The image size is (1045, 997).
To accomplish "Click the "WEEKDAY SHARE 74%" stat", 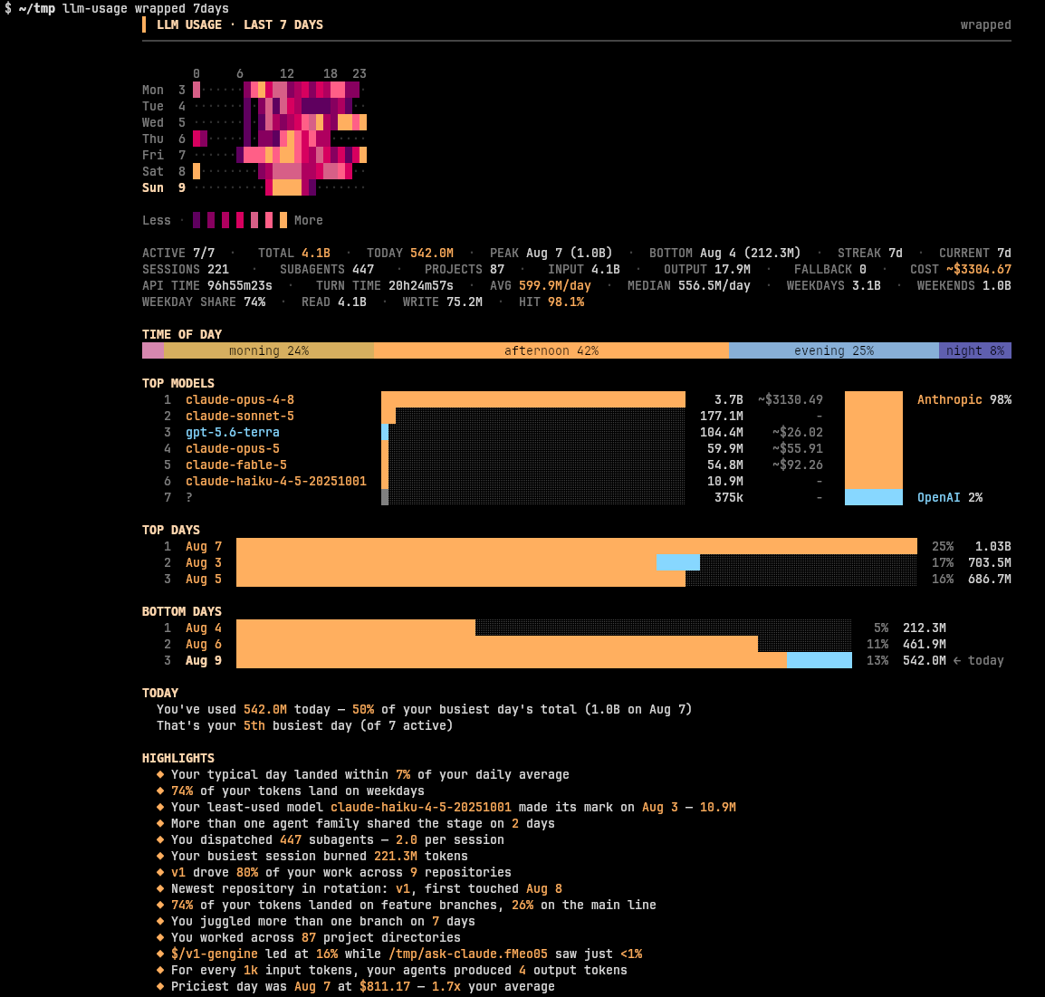I will pos(204,302).
